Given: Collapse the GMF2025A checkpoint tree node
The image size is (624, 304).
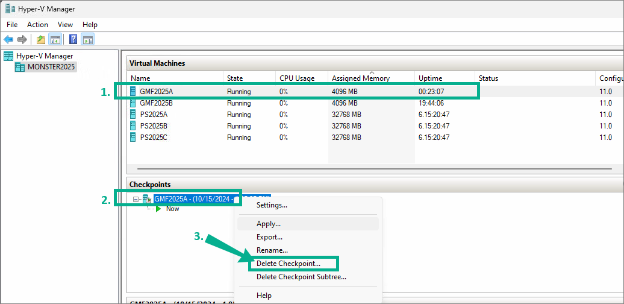Looking at the screenshot, I should 136,199.
